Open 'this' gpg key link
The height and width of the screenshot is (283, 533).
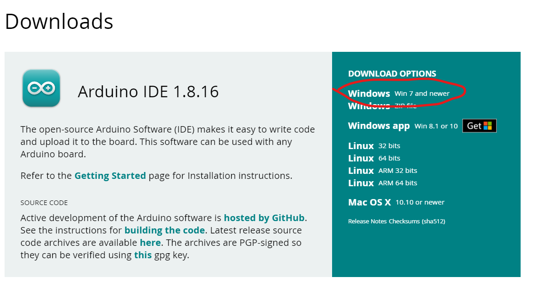(143, 255)
